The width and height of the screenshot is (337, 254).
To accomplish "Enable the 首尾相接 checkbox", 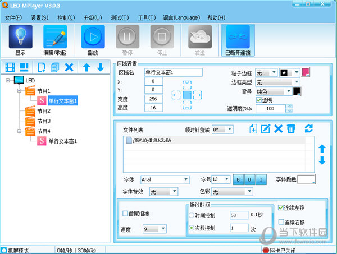I will click(x=125, y=214).
